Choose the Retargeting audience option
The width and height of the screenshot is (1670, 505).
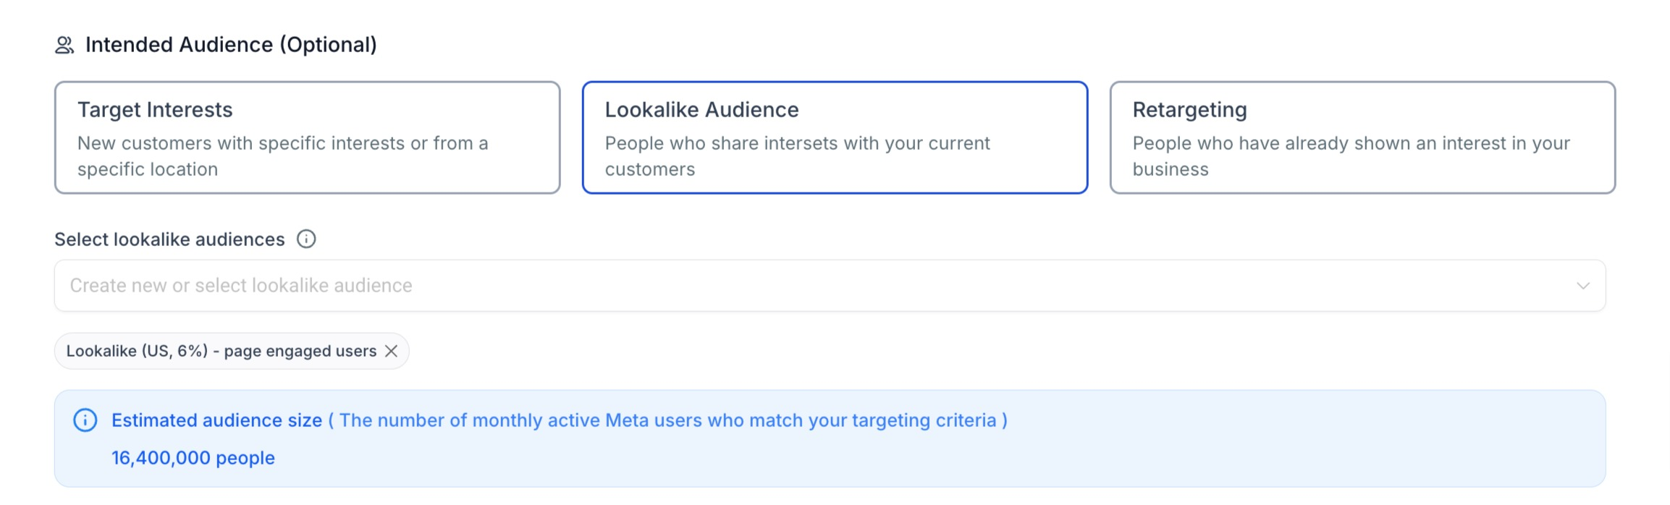tap(1362, 137)
